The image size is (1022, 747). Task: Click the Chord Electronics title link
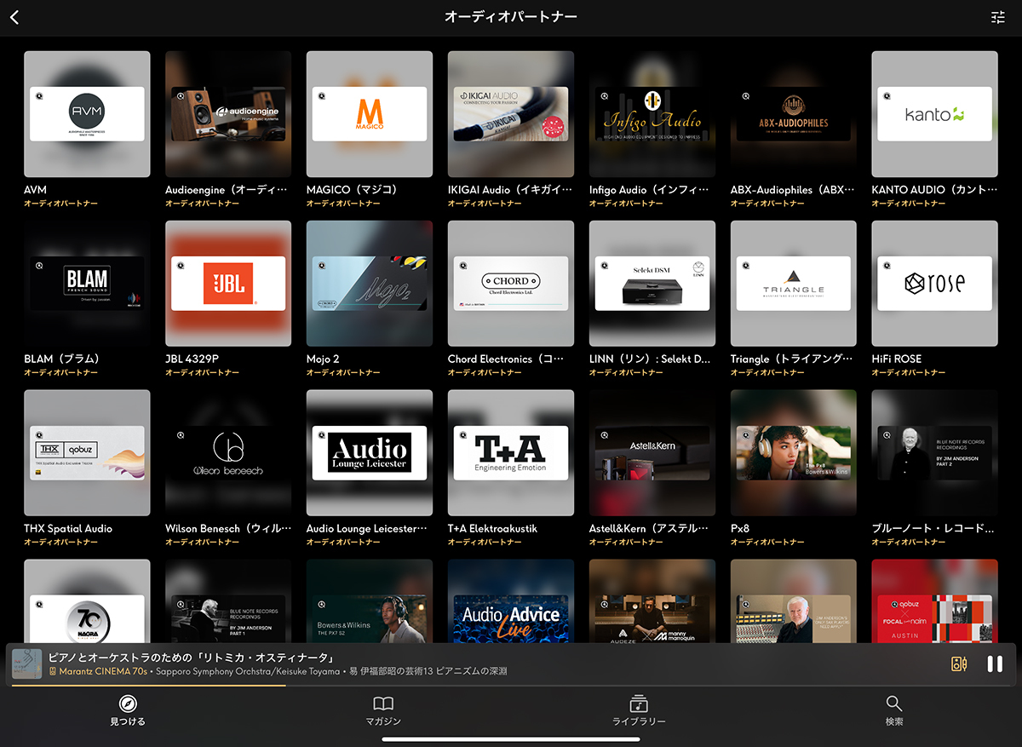505,359
